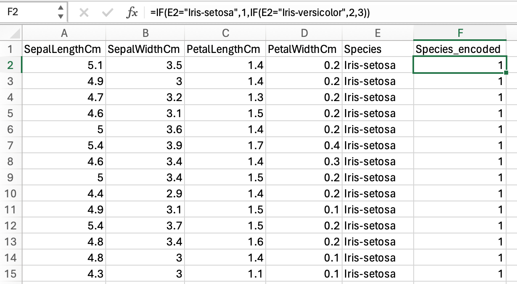Select row 15 header
Viewport: 517px width, 284px height.
pyautogui.click(x=10, y=274)
